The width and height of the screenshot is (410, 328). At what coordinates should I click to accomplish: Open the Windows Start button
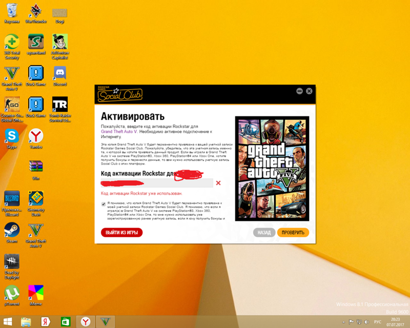pyautogui.click(x=7, y=321)
